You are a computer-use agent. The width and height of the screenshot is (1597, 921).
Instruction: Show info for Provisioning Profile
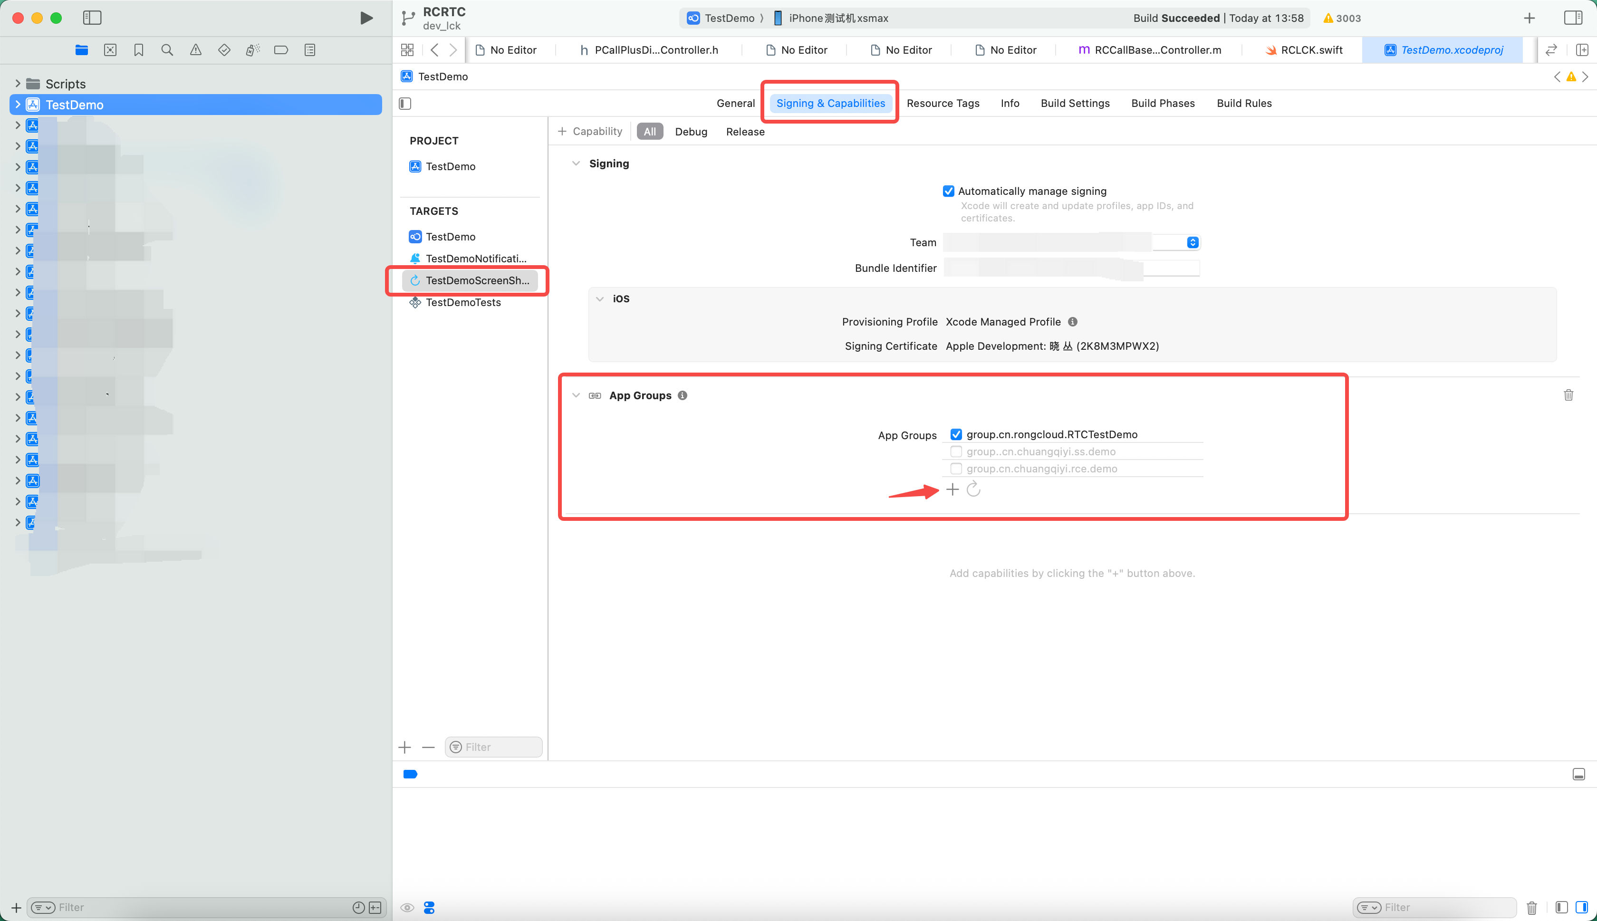point(1073,321)
